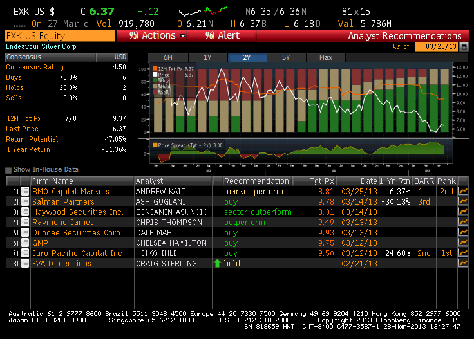This screenshot has width=474, height=339.
Task: Open BMO Capital Markets firm link
Action: 70,192
